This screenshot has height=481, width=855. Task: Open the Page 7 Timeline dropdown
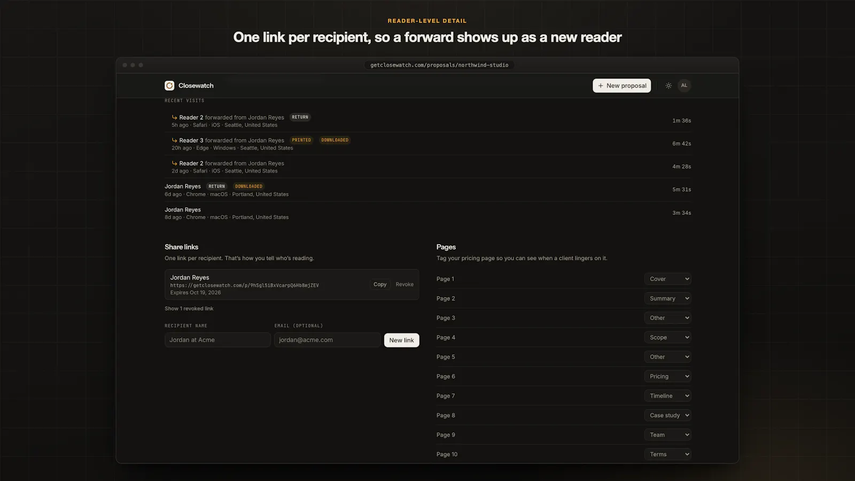pyautogui.click(x=667, y=396)
